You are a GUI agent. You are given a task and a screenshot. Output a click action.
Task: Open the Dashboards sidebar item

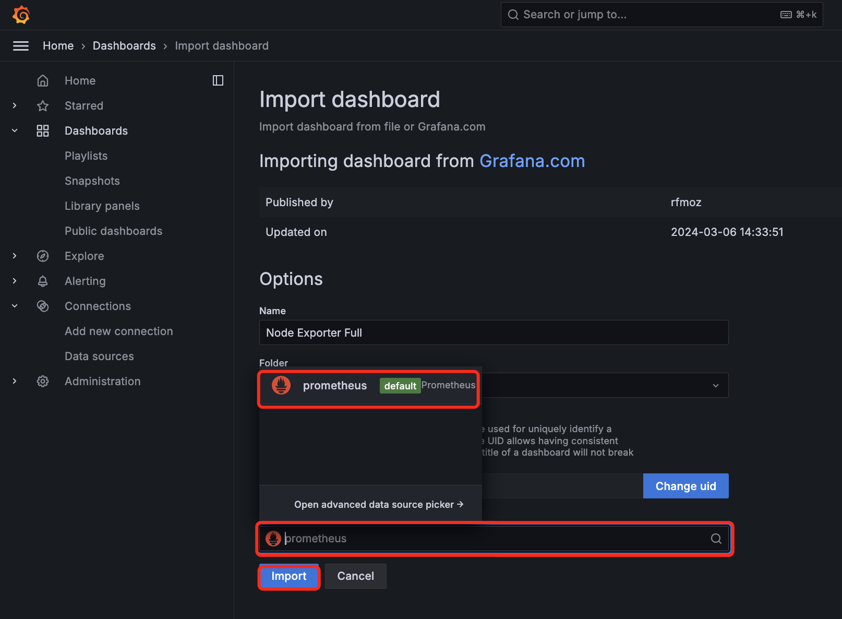(x=96, y=130)
